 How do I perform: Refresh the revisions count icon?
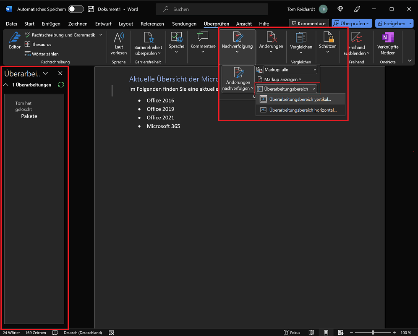[61, 85]
